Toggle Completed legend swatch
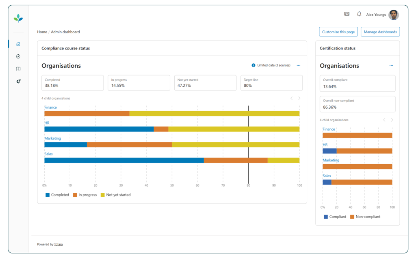This screenshot has width=416, height=258. pos(48,195)
